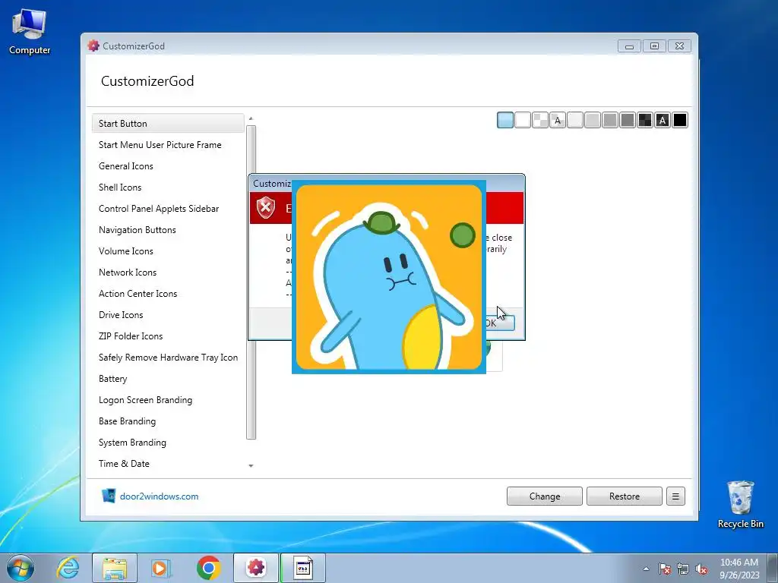The image size is (778, 583).
Task: Select the light checkerboard swatch with letter A
Action: (x=557, y=120)
